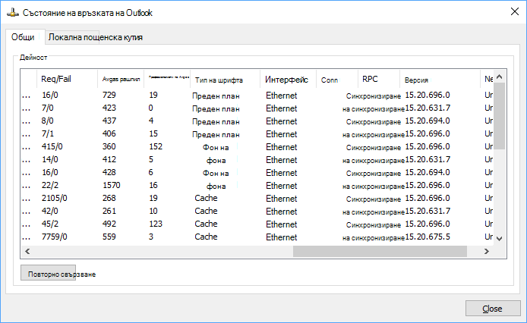527x323 pixels.
Task: Click the Outlook connection status title icon
Action: pyautogui.click(x=12, y=13)
